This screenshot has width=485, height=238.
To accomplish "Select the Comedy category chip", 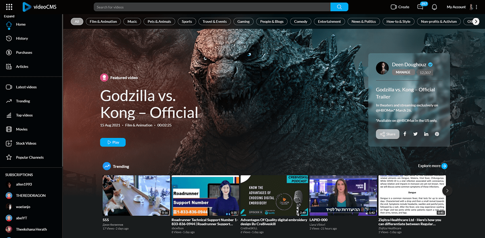I will coord(301,21).
